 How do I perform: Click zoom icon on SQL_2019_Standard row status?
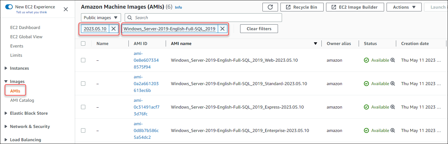(392, 84)
